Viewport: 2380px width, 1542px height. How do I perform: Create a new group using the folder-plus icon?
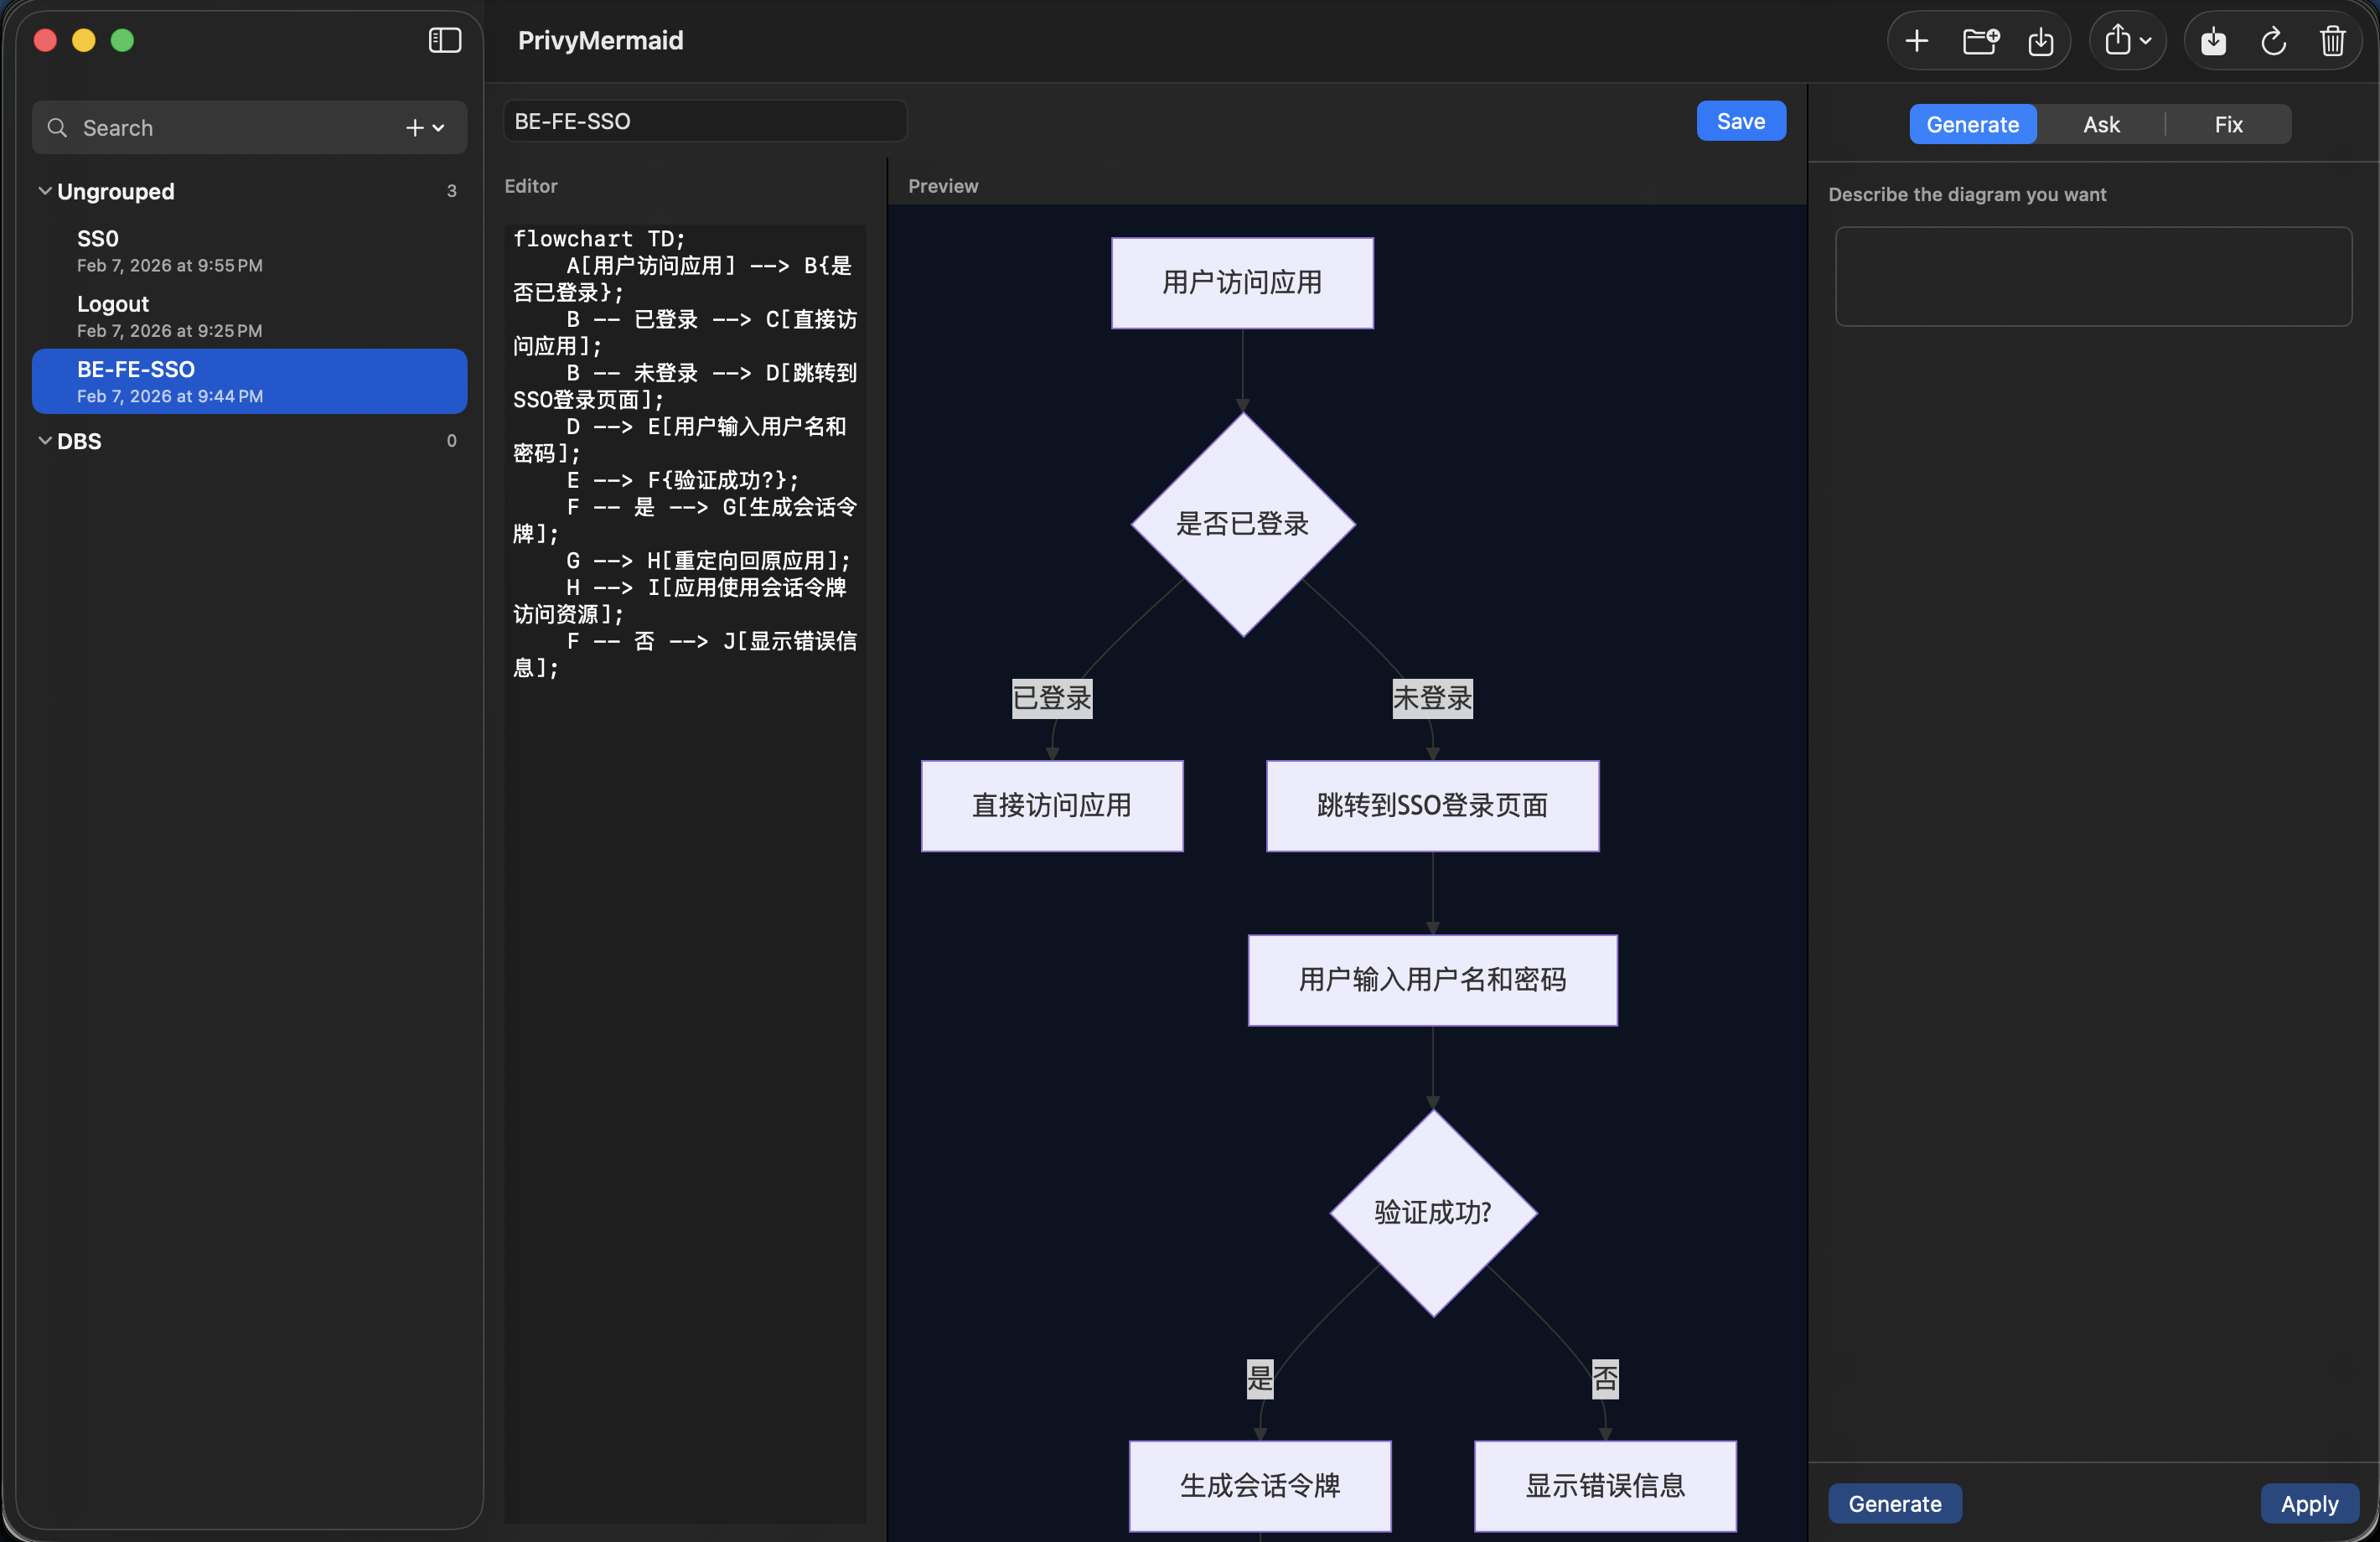pyautogui.click(x=1981, y=40)
